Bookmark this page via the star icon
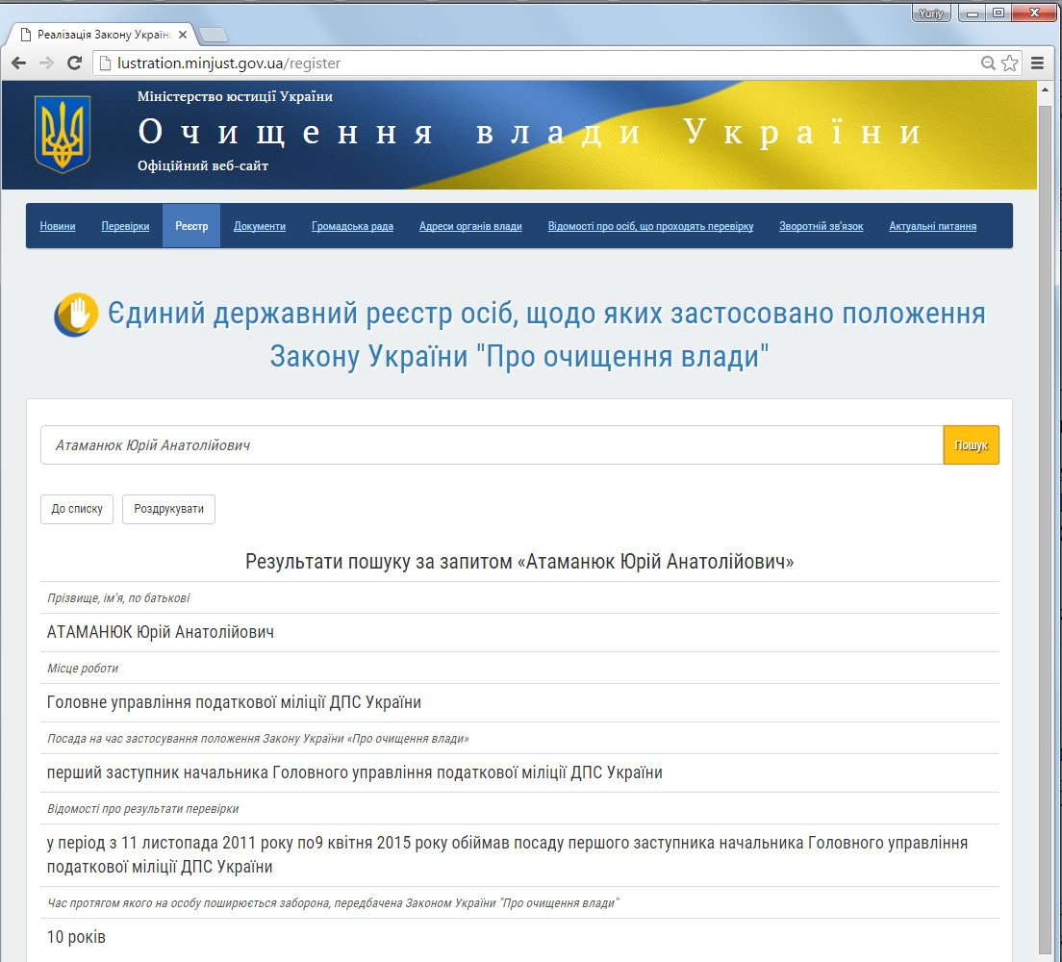1062x962 pixels. coord(1009,63)
